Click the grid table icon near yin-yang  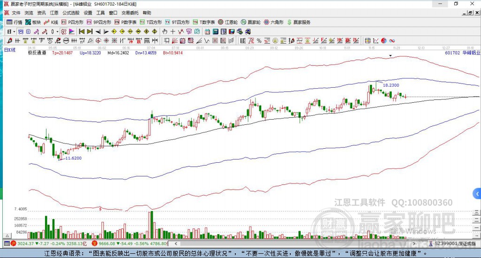click(x=367, y=41)
